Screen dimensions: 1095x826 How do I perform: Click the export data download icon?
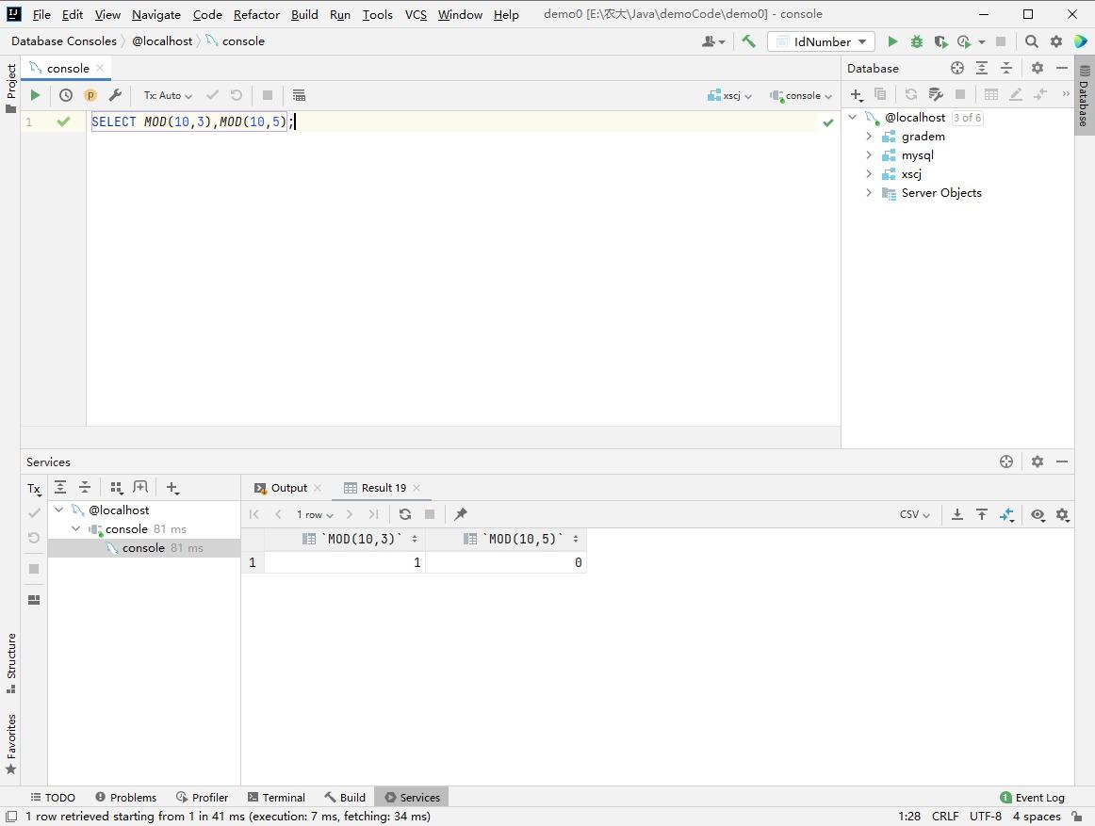pos(957,514)
